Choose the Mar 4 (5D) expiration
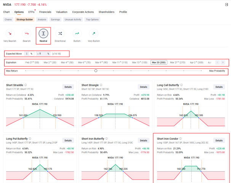 click(x=67, y=62)
